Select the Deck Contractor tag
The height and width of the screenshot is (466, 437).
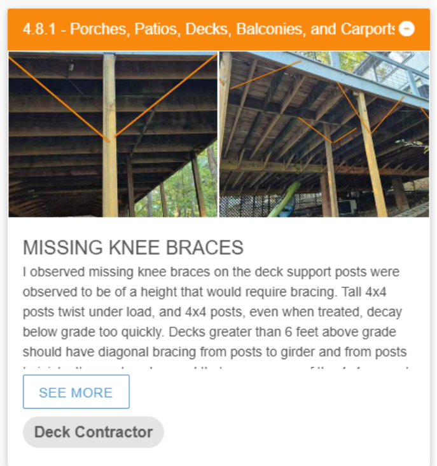94,432
